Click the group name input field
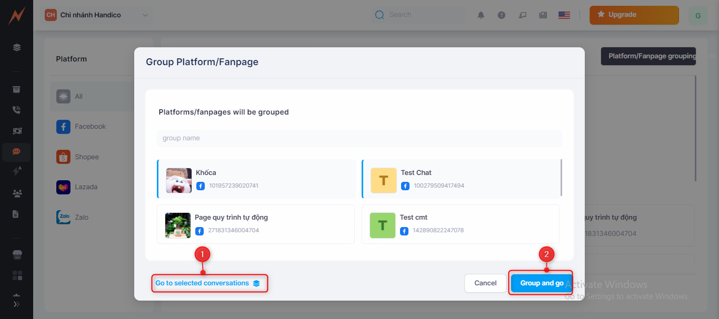 pyautogui.click(x=359, y=138)
